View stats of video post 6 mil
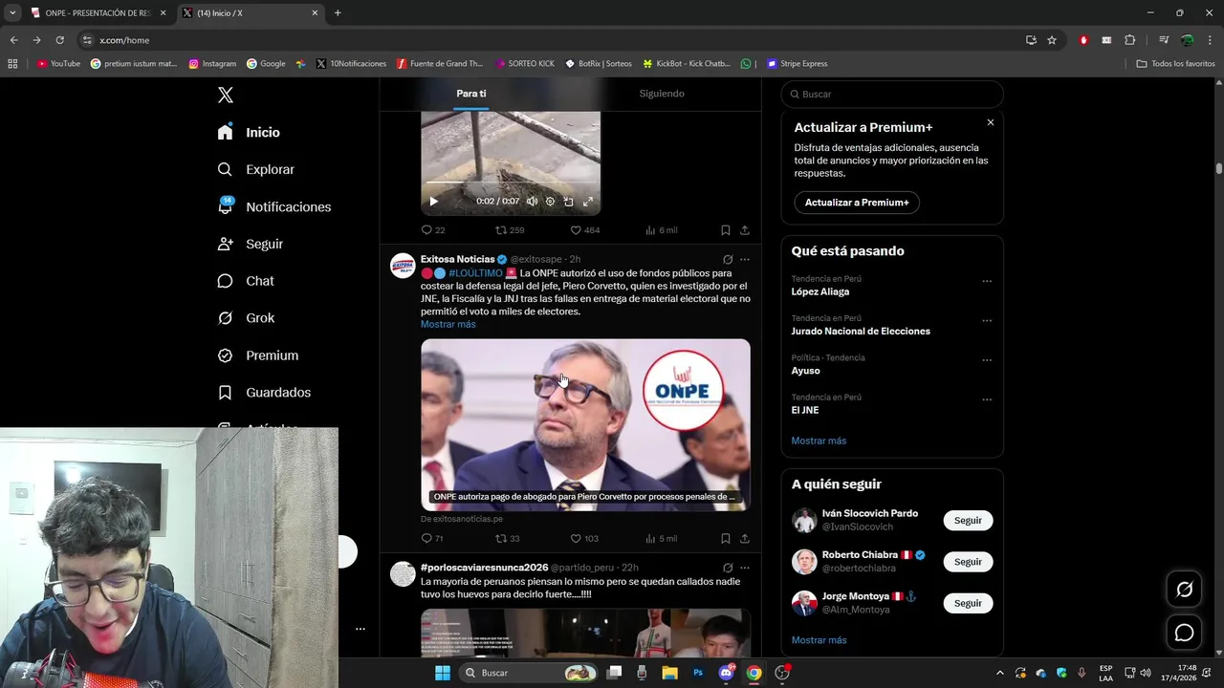The width and height of the screenshot is (1224, 688). tap(661, 230)
